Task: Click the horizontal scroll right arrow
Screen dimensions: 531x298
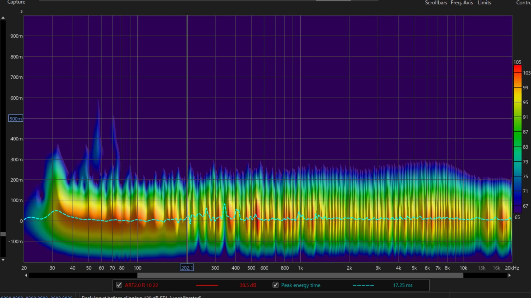Action: tap(509, 275)
